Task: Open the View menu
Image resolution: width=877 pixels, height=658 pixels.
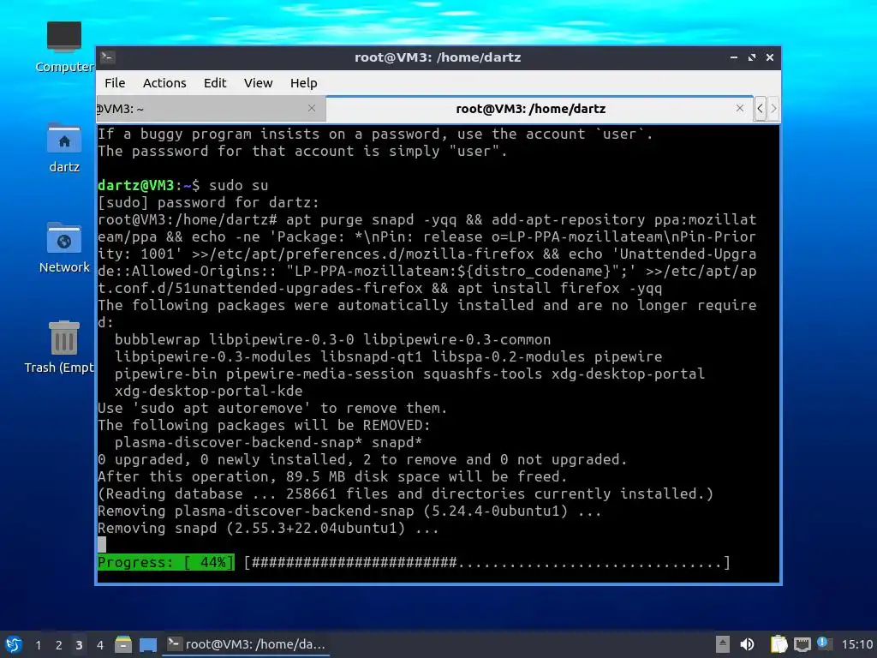Action: [258, 83]
